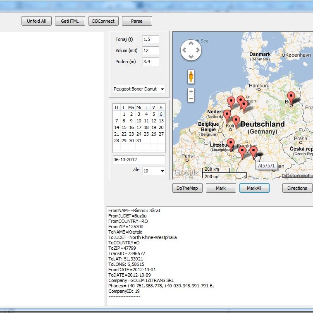Click the map marker with tooltip 7457571
This screenshot has width=313, height=313.
pos(253,151)
